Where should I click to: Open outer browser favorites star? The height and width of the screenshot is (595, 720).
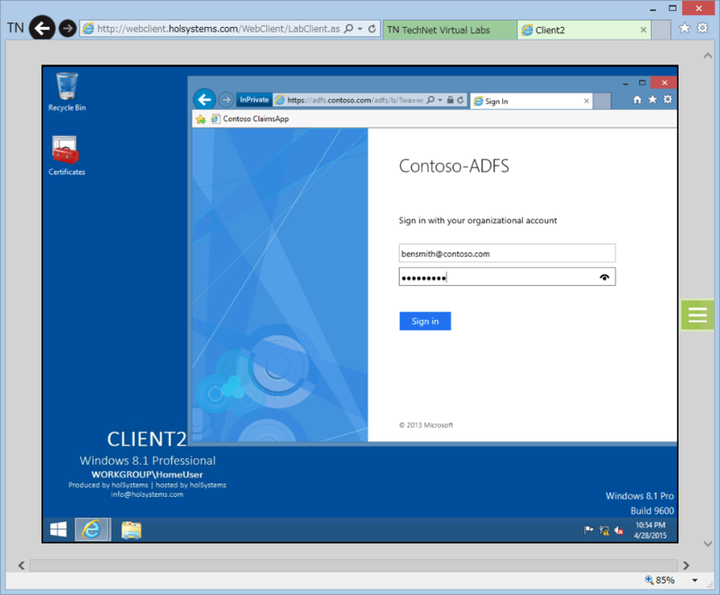(684, 28)
